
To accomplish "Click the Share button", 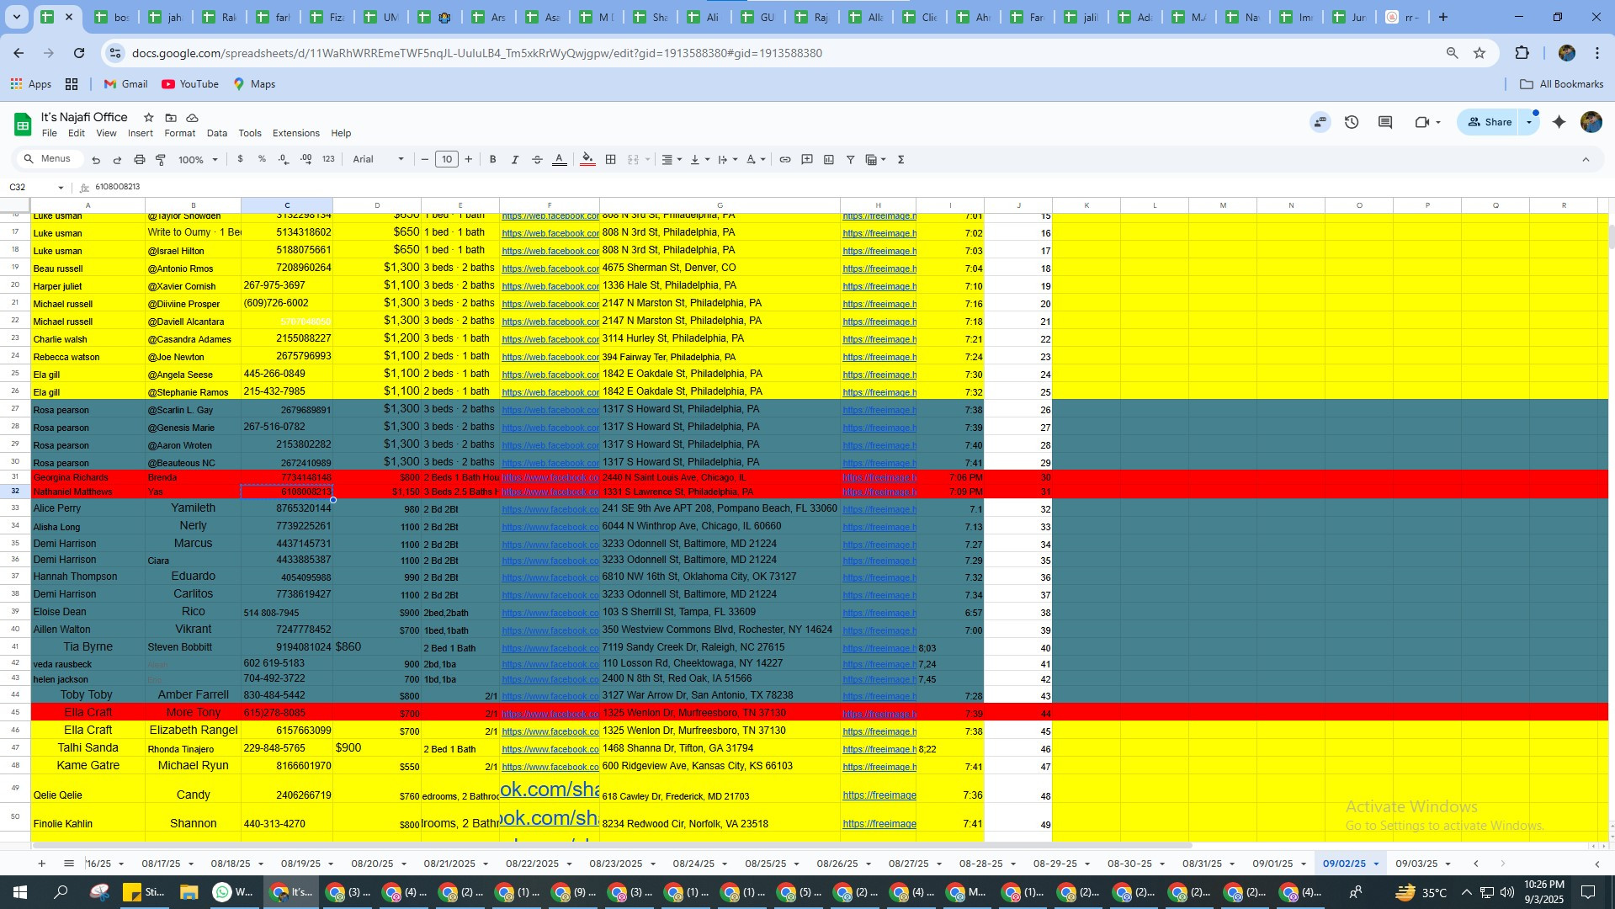I will click(x=1489, y=122).
